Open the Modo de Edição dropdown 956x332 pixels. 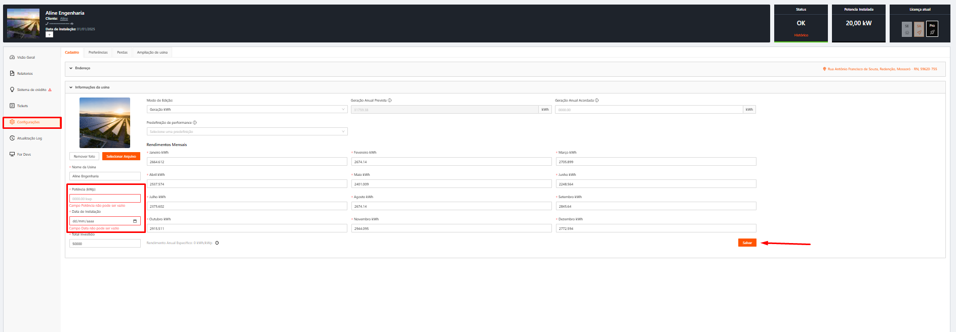(x=247, y=109)
